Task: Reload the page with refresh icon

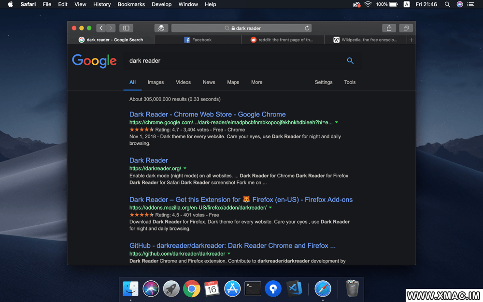Action: (x=307, y=28)
